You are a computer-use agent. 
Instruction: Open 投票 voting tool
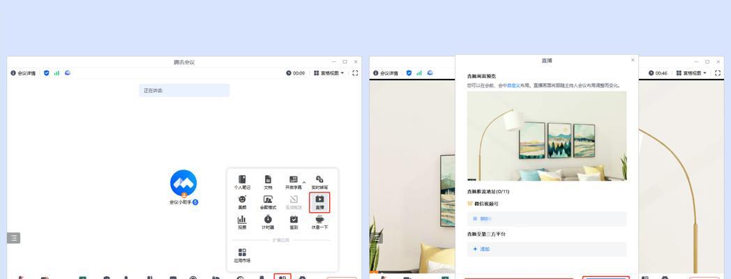click(x=242, y=223)
